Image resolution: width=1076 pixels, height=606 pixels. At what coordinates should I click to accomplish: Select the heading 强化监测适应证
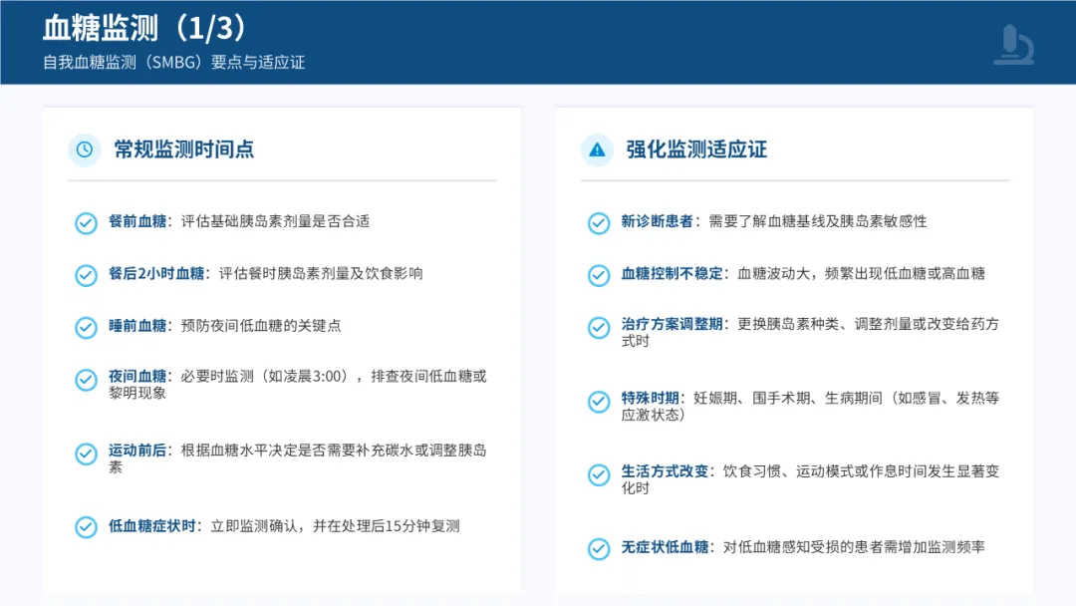696,149
